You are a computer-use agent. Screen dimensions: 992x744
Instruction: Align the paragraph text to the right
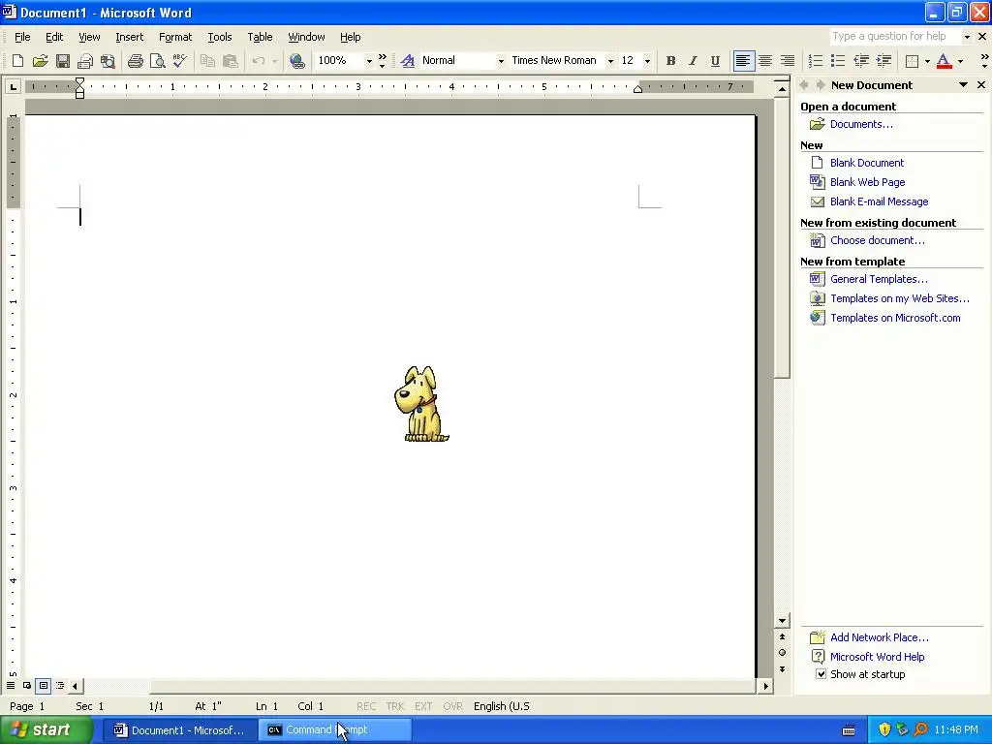787,61
